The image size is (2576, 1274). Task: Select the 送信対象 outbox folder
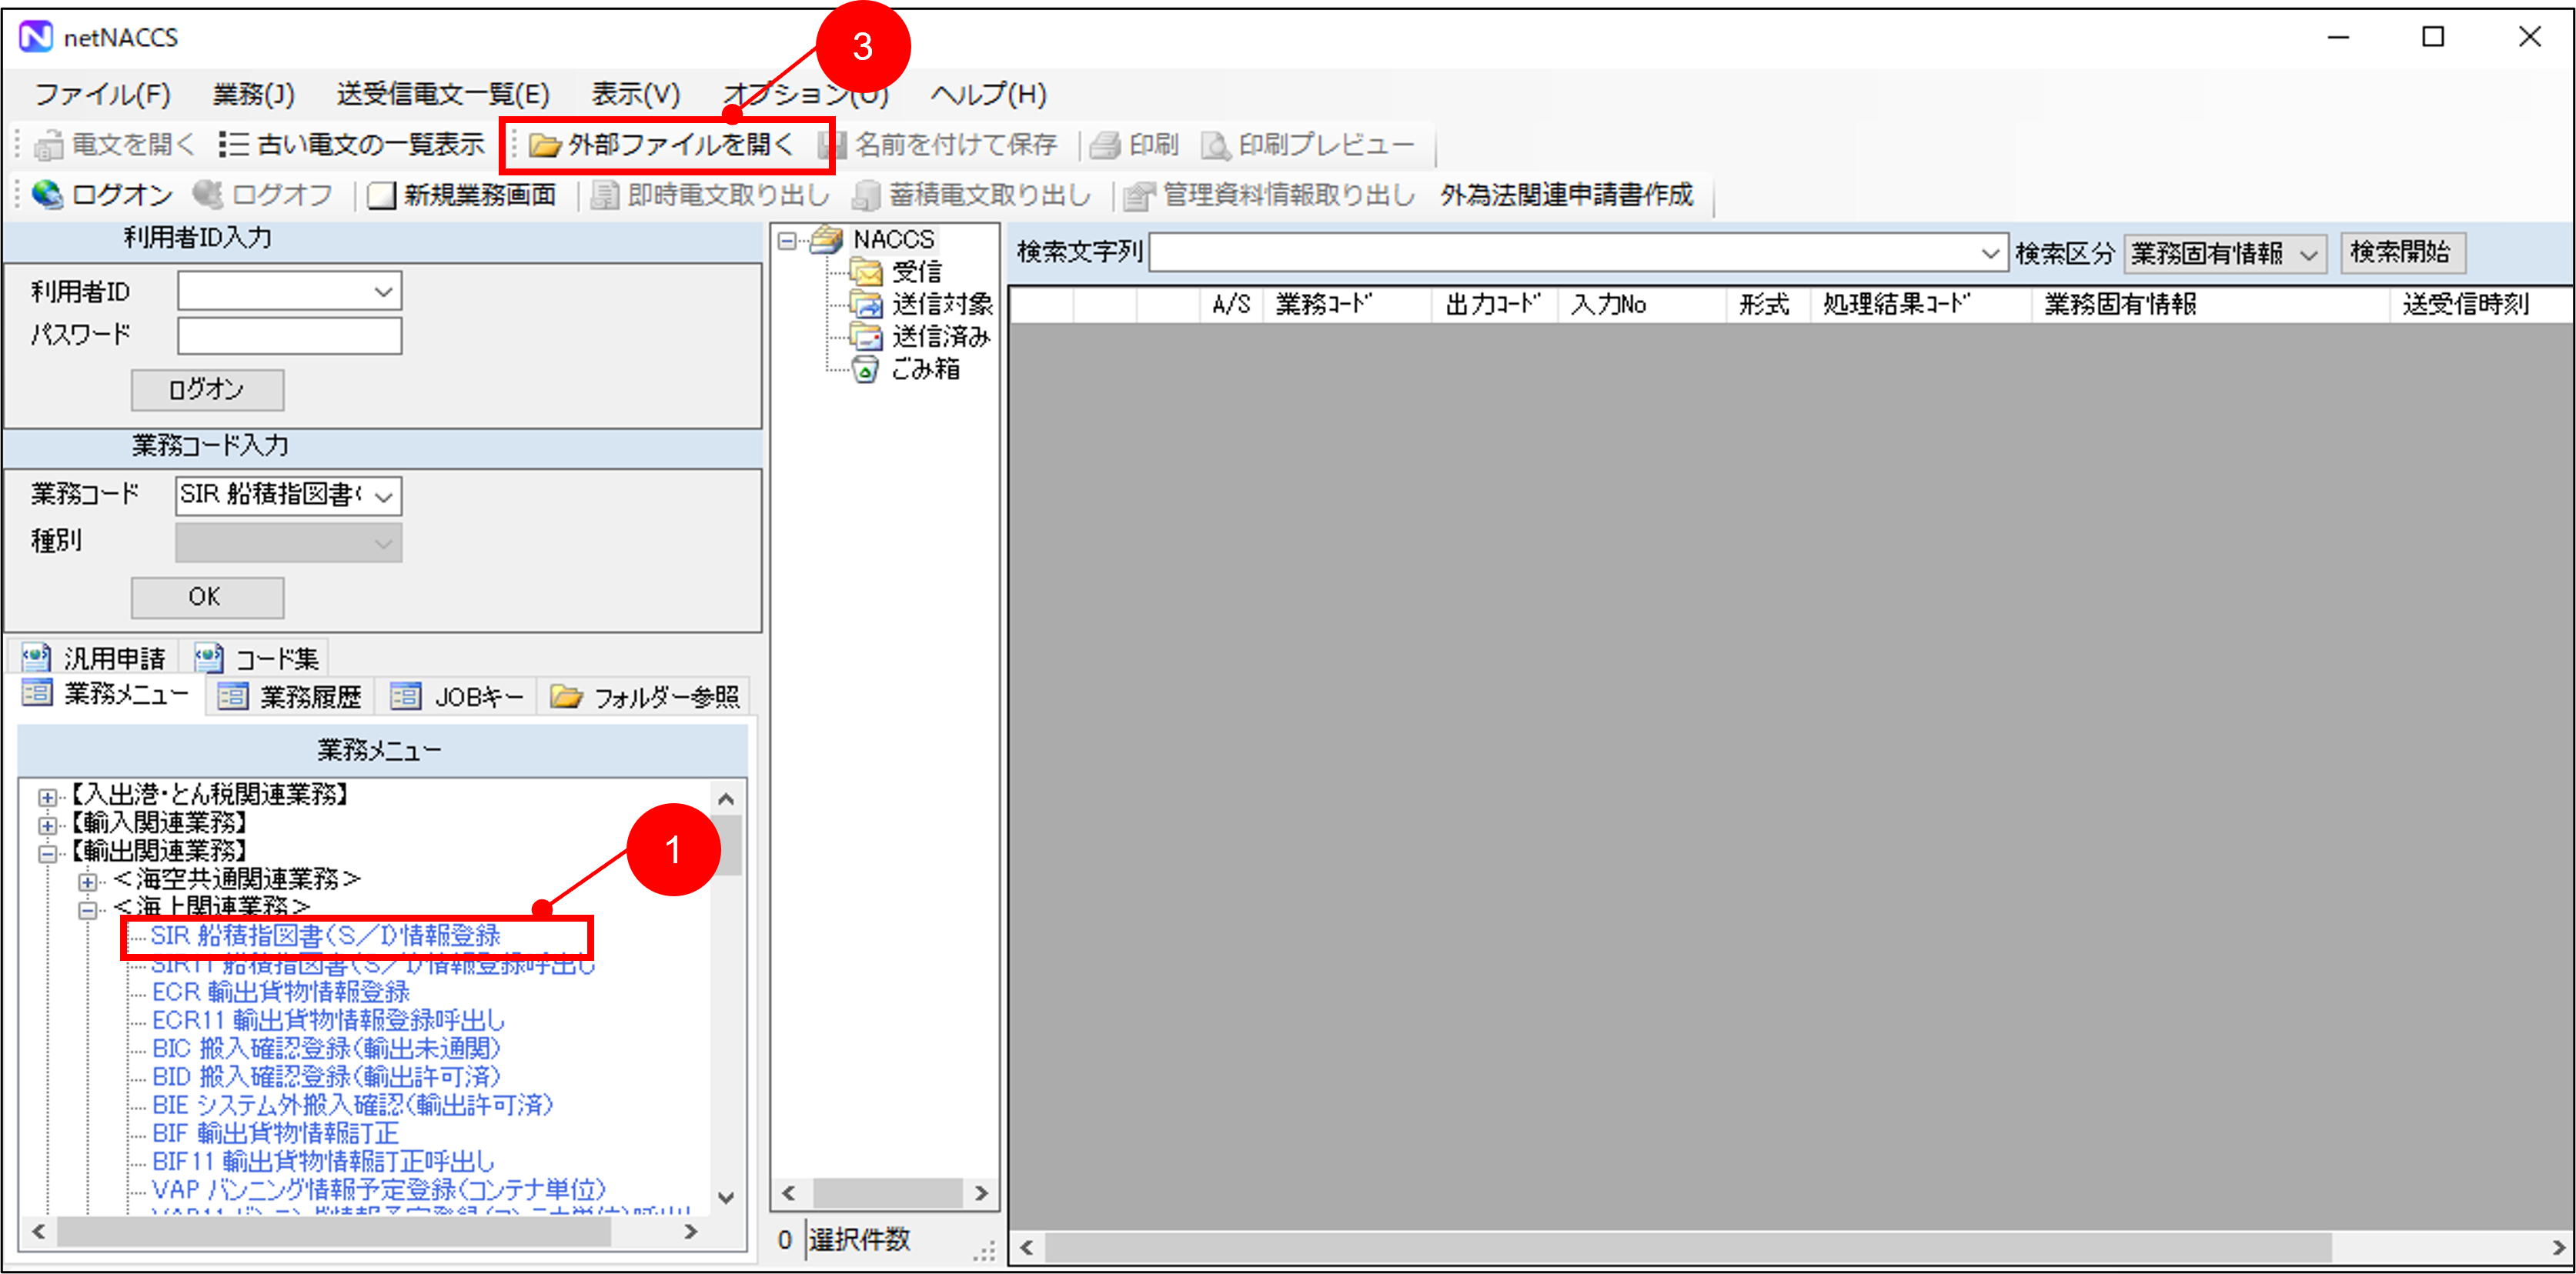point(940,304)
